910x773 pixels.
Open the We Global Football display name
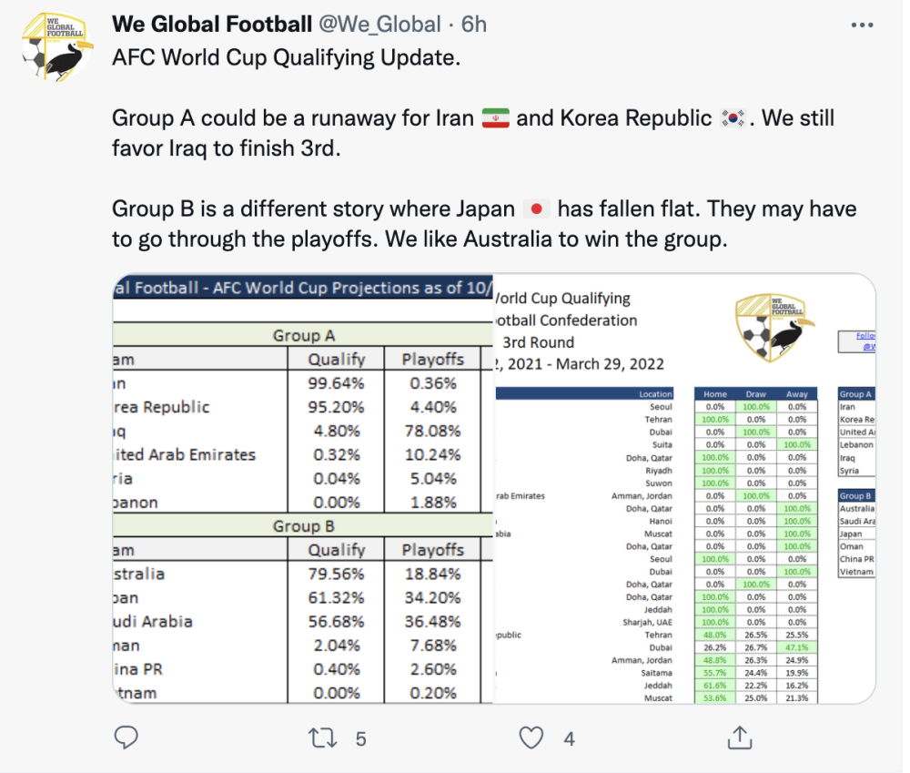pyautogui.click(x=211, y=25)
